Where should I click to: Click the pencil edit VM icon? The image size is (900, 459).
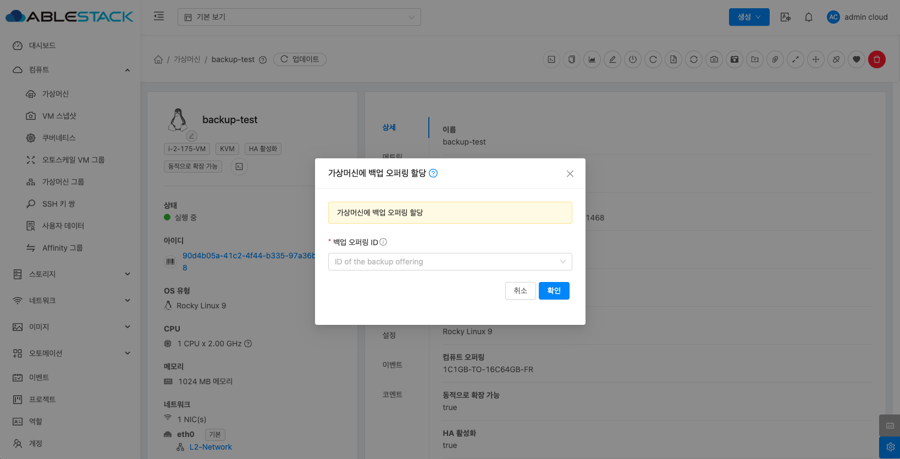point(612,59)
